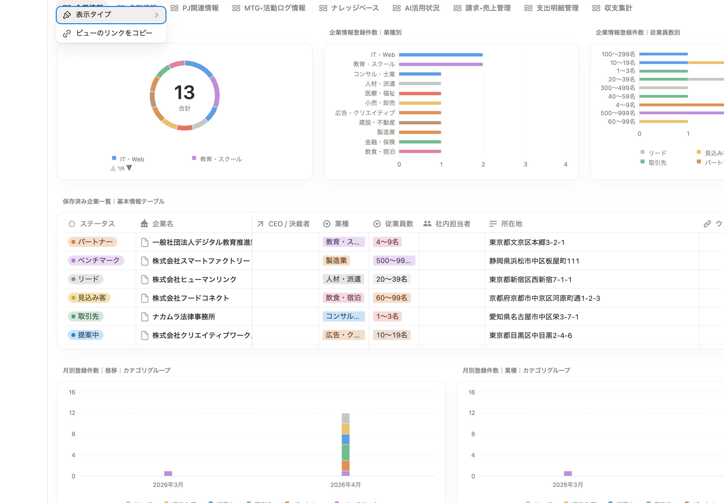724x503 pixels.
Task: Switch to the PJ関連情報 tab
Action: [194, 8]
